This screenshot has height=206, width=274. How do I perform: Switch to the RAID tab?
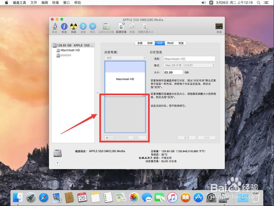coord(170,43)
